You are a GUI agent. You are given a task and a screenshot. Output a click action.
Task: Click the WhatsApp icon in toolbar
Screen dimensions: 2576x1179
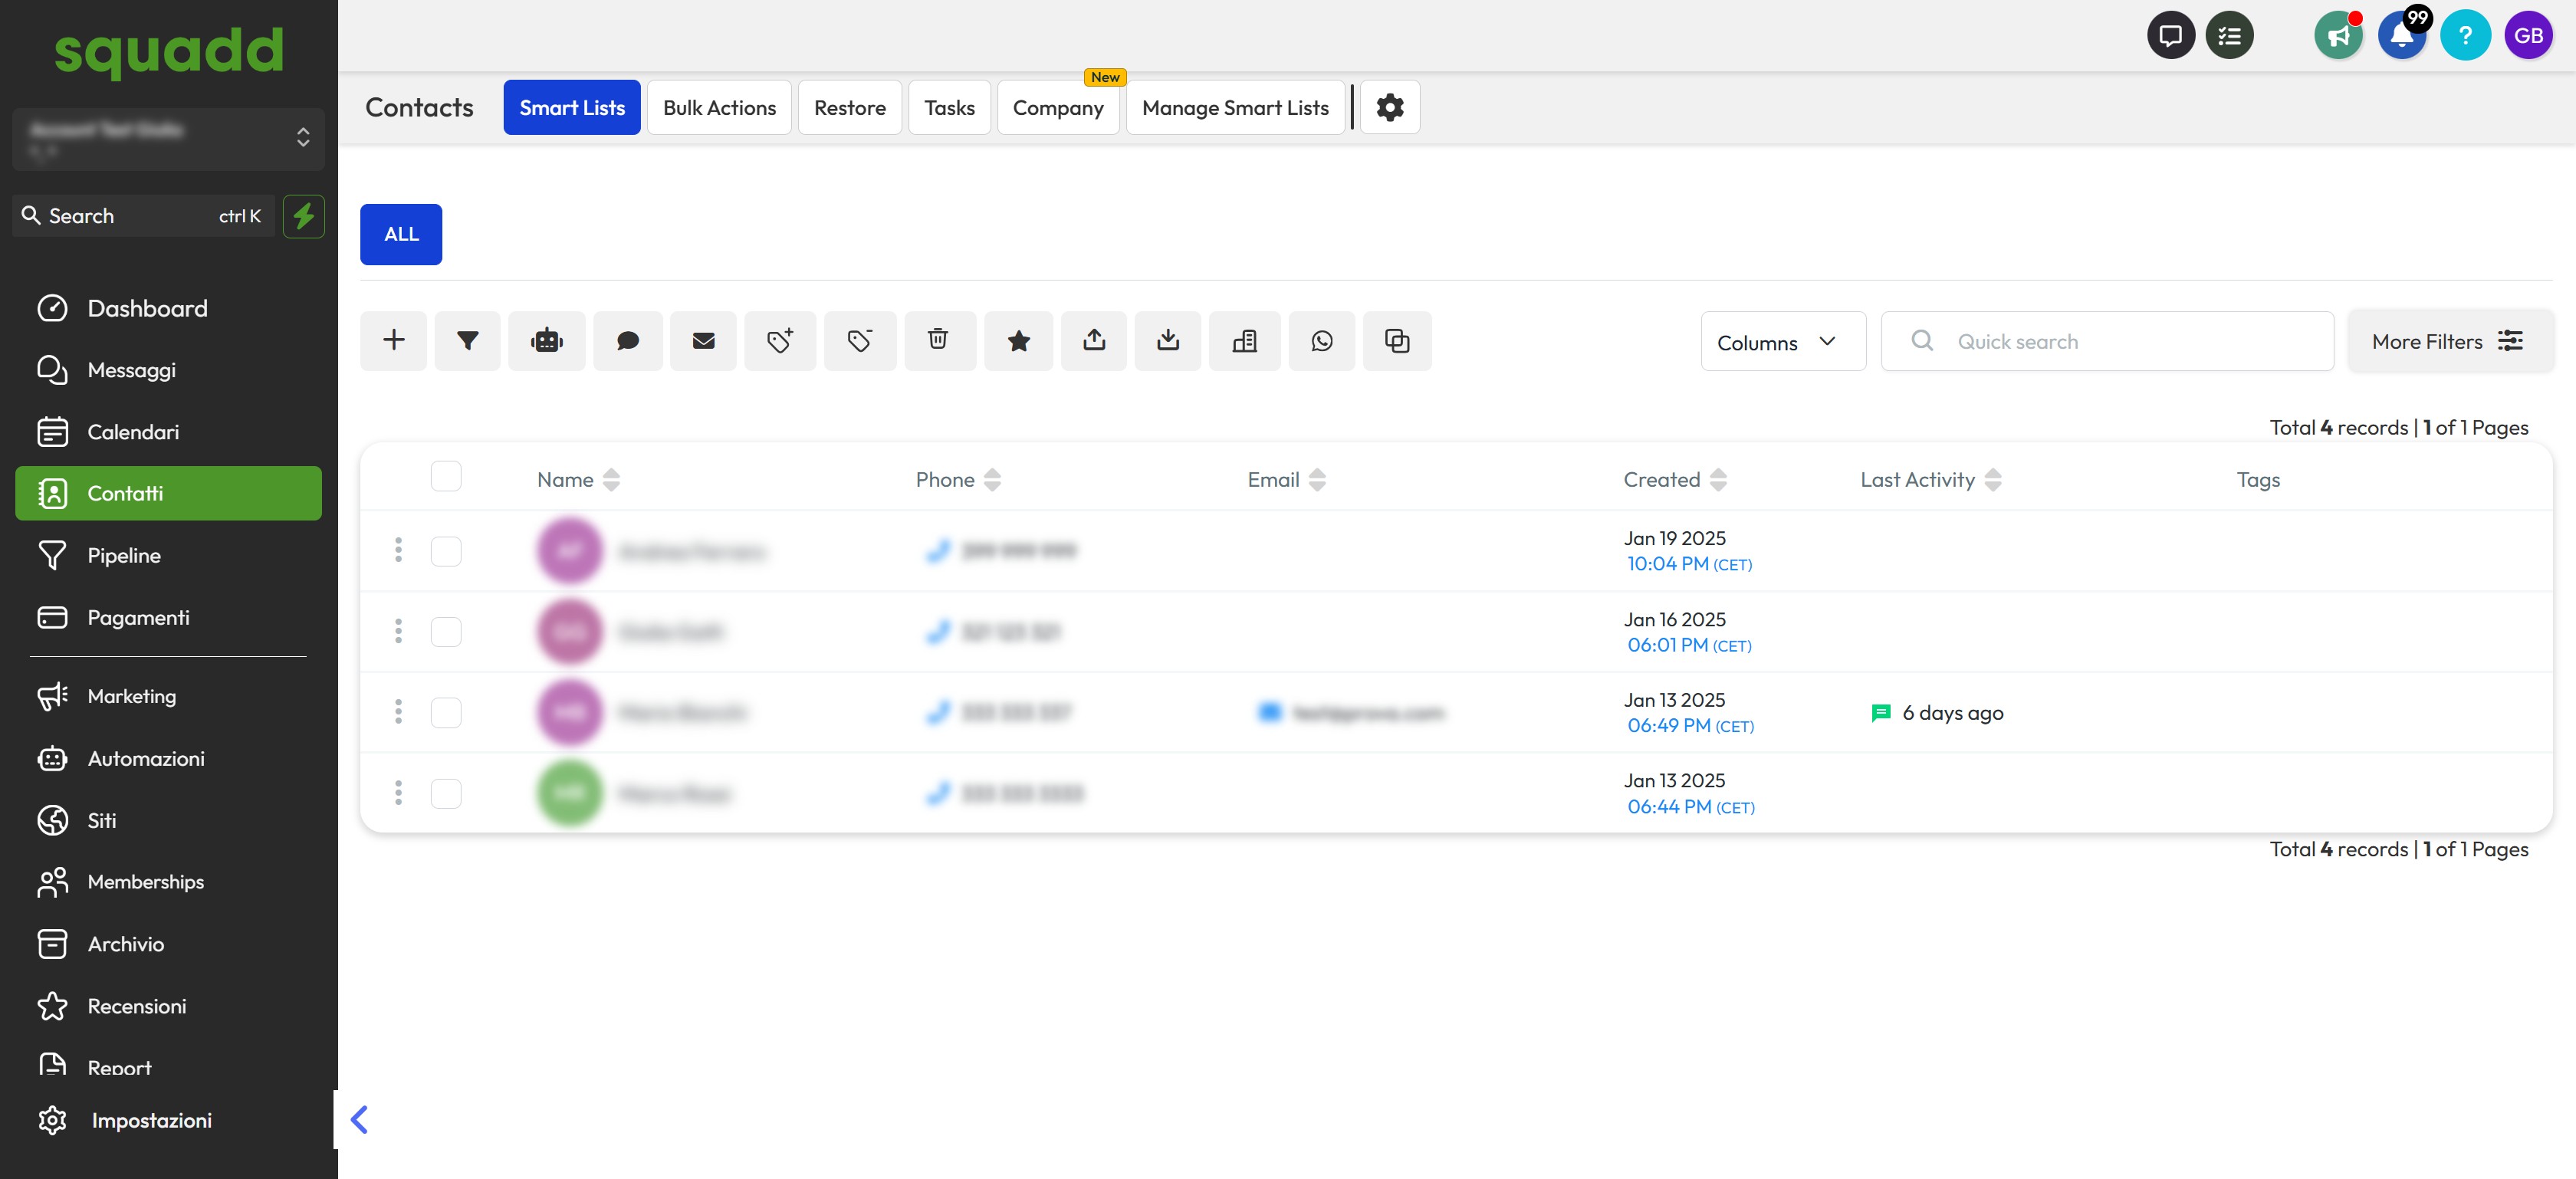point(1321,341)
